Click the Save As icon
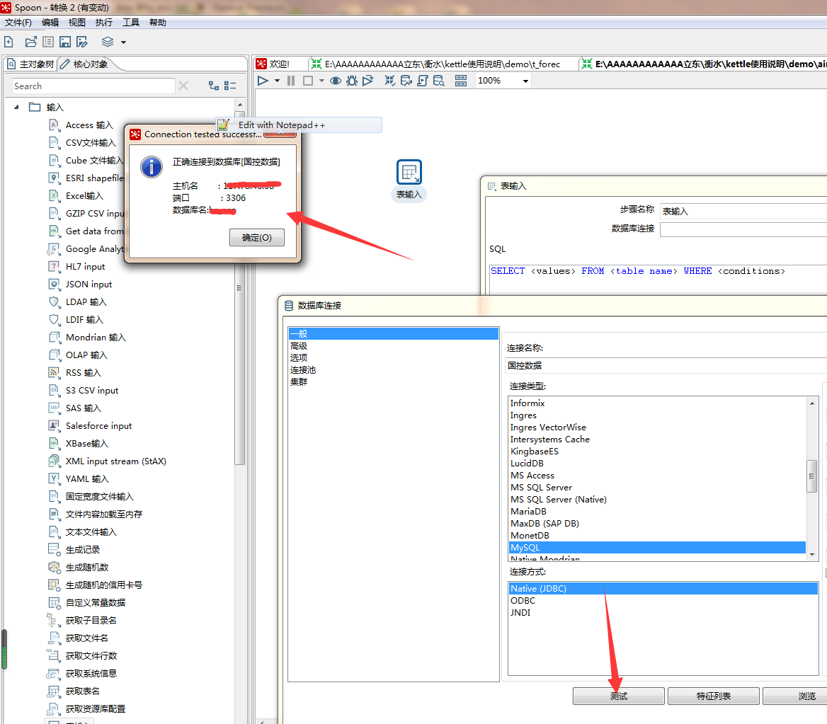Screen dimensions: 827x724 pyautogui.click(x=81, y=42)
